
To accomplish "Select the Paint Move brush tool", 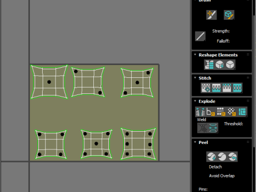I will [211, 15].
